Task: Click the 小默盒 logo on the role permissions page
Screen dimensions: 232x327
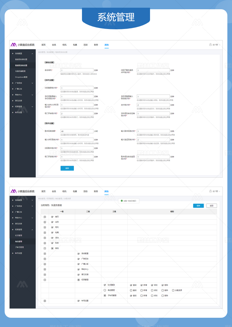Action: point(14,191)
